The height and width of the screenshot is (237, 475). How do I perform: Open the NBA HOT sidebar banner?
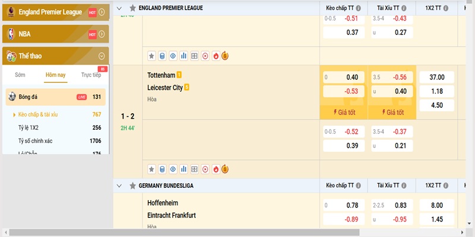coord(56,34)
